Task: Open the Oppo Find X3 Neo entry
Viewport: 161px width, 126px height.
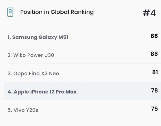Action: tap(33, 74)
